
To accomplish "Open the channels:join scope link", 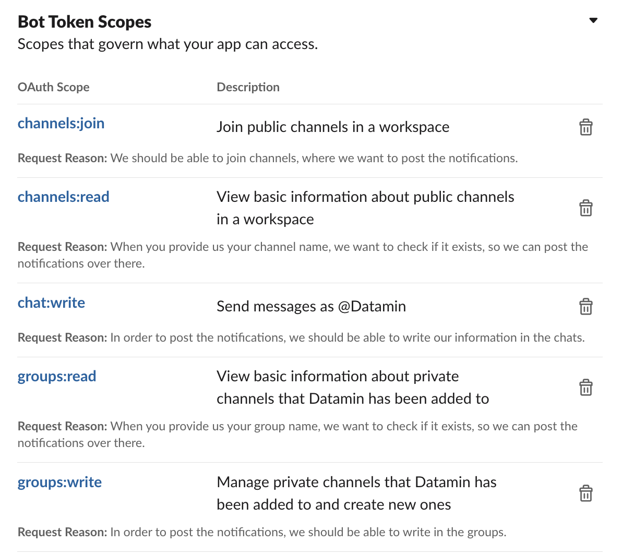I will 61,123.
